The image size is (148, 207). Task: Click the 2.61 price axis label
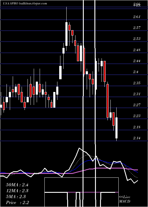pos(137,17)
